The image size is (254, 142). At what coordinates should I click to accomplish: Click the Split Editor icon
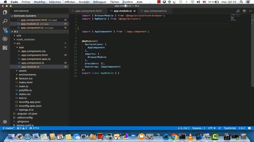244,11
